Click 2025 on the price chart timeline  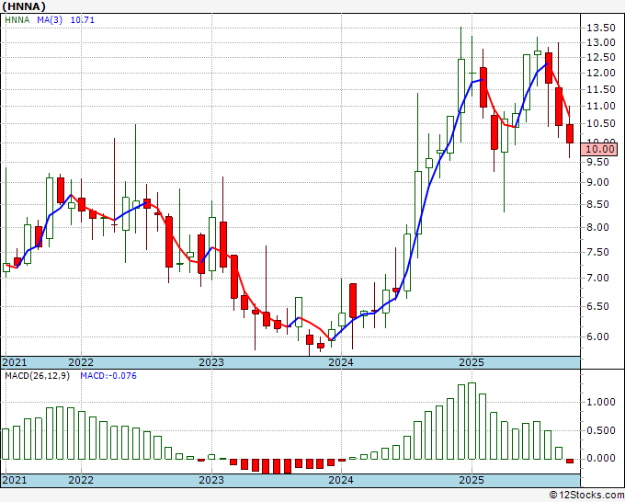472,362
